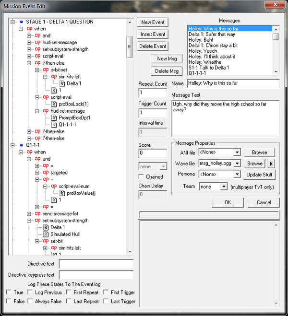
Task: Check the Log Previous checkbox
Action: tap(30, 293)
